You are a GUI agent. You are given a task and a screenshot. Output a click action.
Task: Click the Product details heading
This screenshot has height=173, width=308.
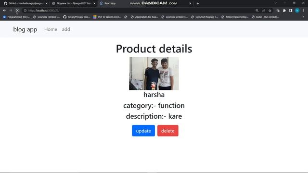click(x=154, y=49)
